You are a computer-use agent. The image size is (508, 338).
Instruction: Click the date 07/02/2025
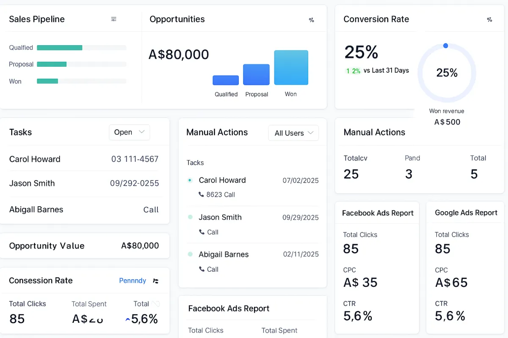pos(301,180)
